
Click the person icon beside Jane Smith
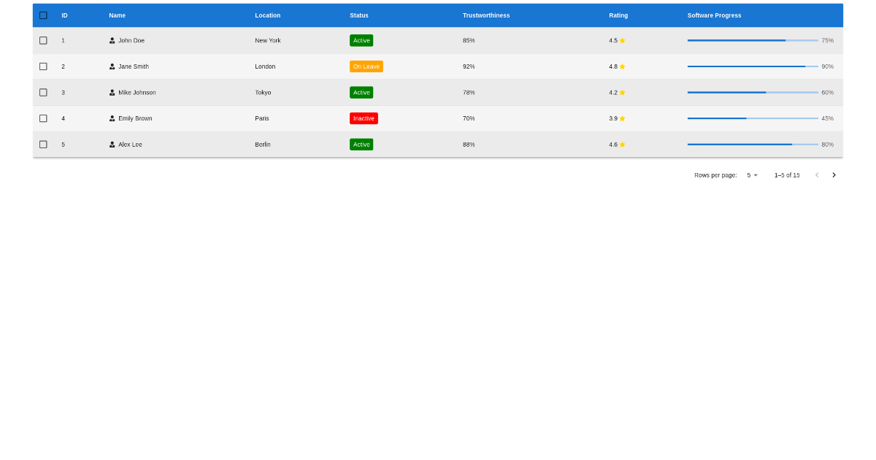pos(114,66)
